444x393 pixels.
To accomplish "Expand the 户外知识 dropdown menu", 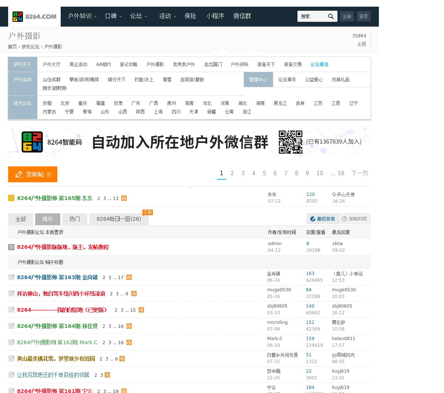I will tap(83, 16).
